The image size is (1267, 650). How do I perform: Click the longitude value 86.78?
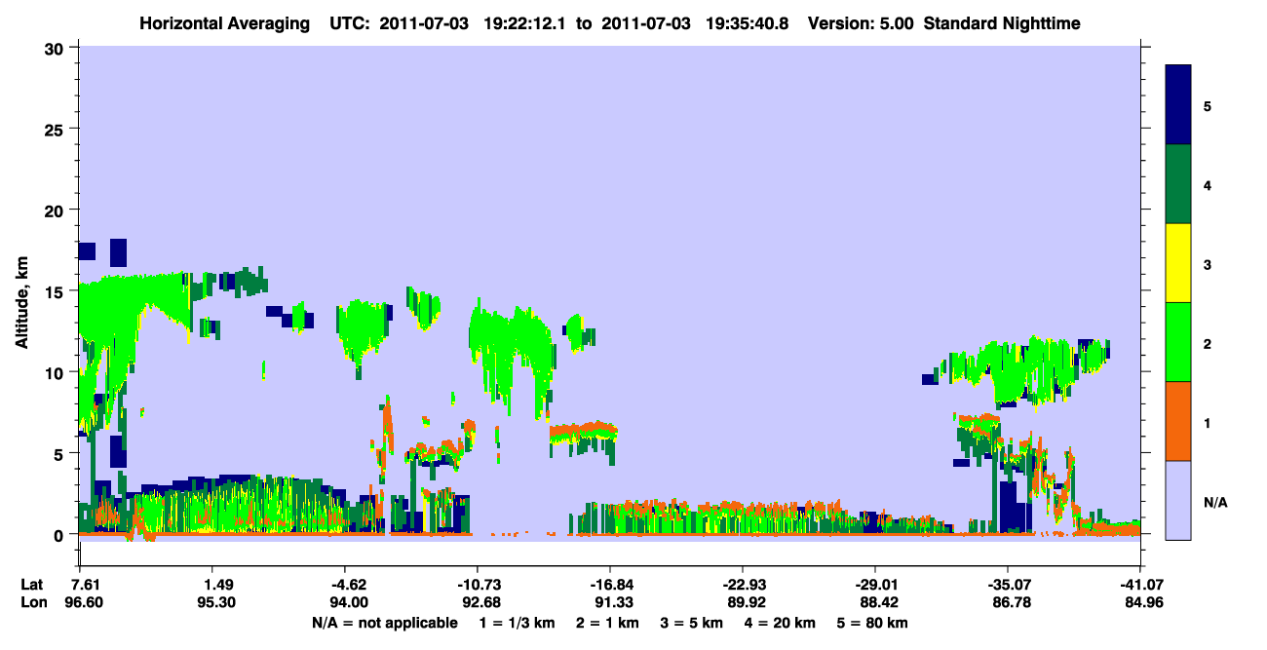click(1012, 602)
